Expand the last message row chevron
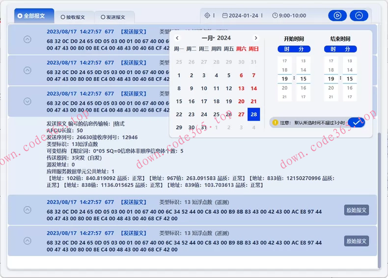The height and width of the screenshot is (278, 388). tap(28, 241)
